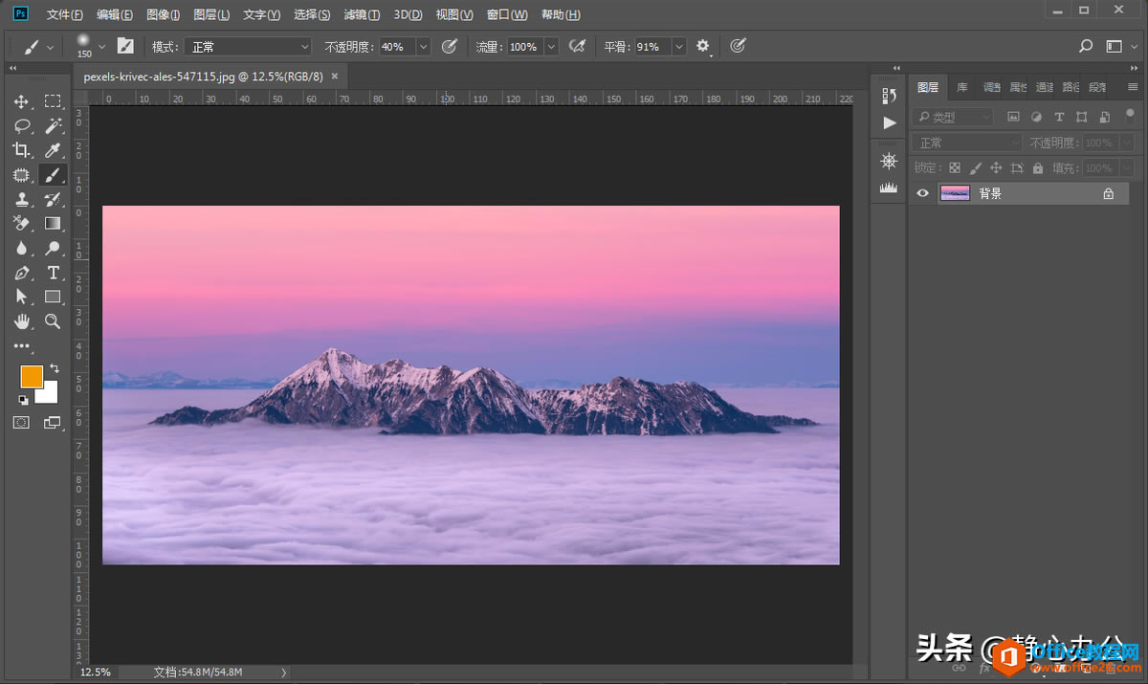Select the Horizontal Type tool

point(53,273)
